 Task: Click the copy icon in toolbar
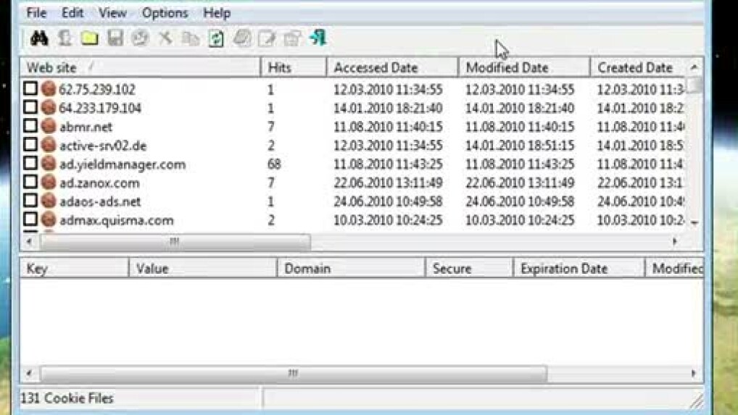(x=191, y=38)
